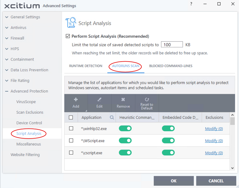Click Modify (0) link for winhlp32.exe
The width and height of the screenshot is (239, 188).
(x=214, y=129)
